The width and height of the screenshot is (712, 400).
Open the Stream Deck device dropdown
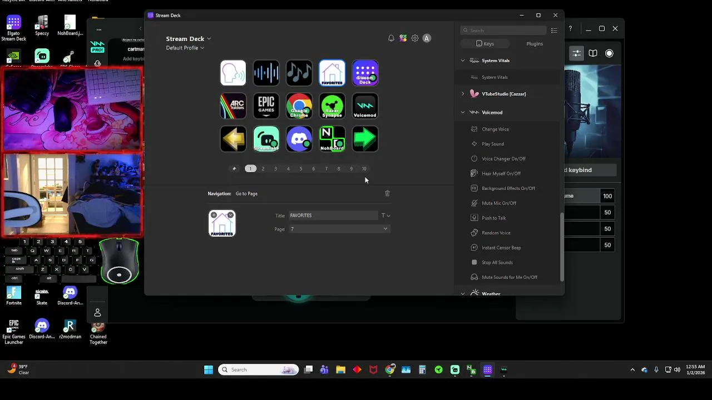point(189,39)
